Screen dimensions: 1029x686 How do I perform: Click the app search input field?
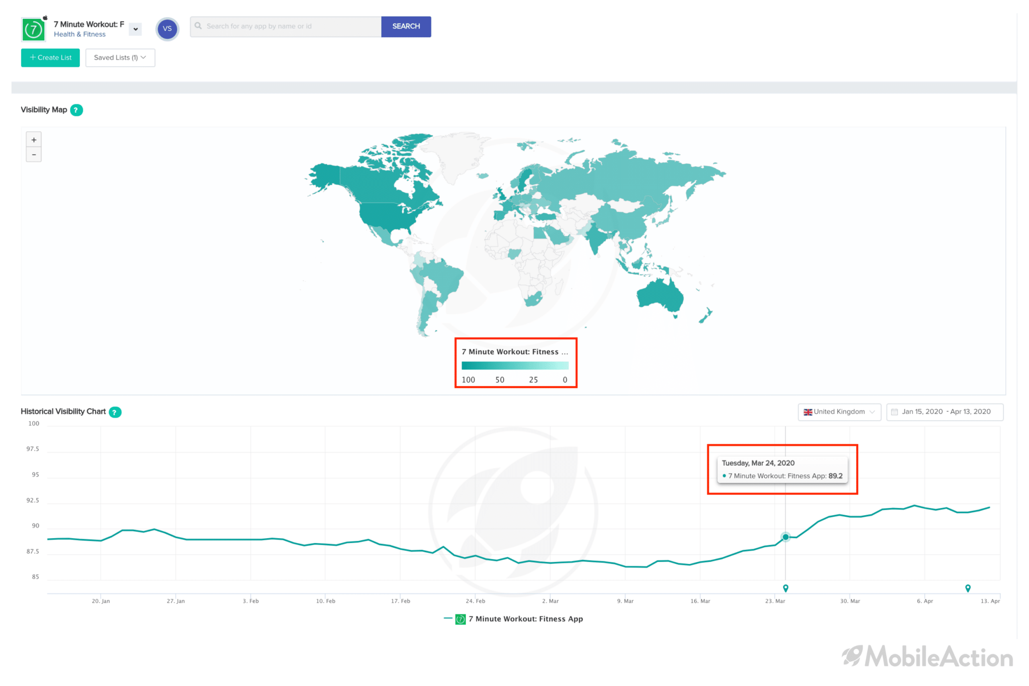286,26
